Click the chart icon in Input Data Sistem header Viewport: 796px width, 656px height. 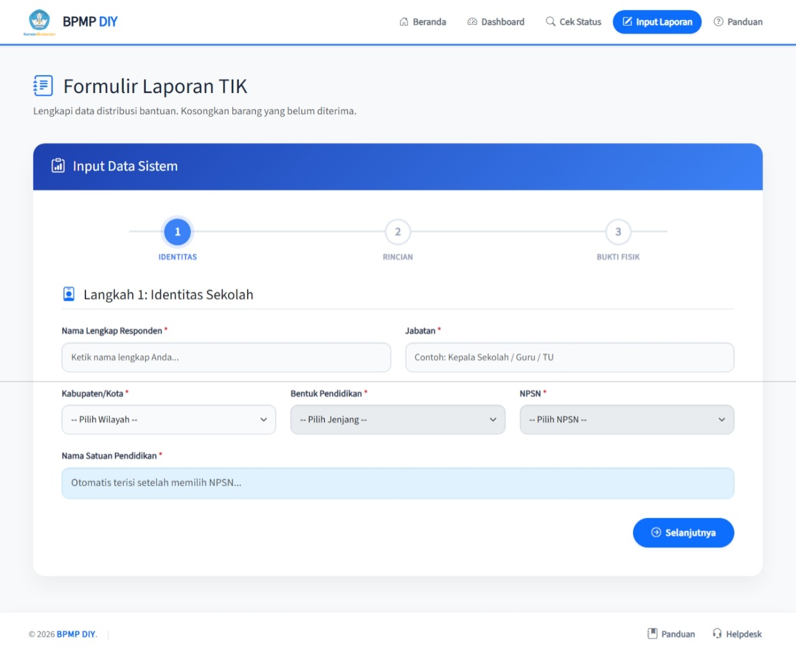(x=58, y=165)
